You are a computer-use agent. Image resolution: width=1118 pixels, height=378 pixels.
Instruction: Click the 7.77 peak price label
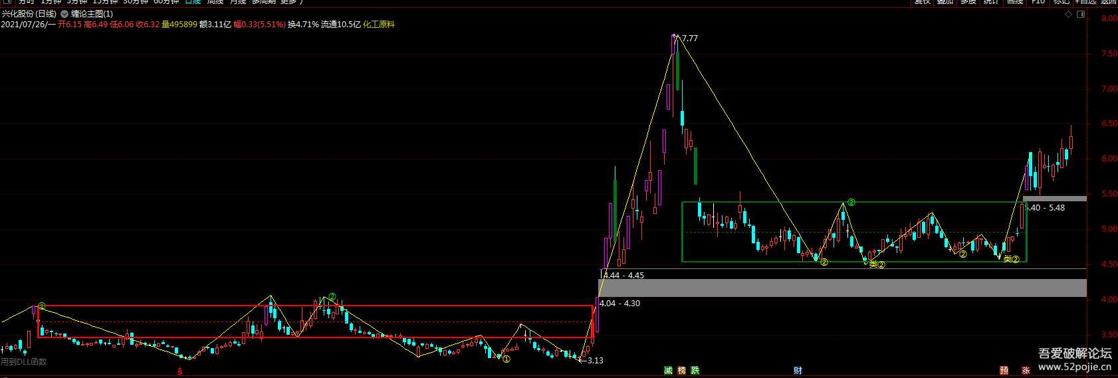689,39
